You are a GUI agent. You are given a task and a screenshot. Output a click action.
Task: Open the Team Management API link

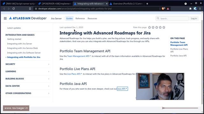click(79, 56)
